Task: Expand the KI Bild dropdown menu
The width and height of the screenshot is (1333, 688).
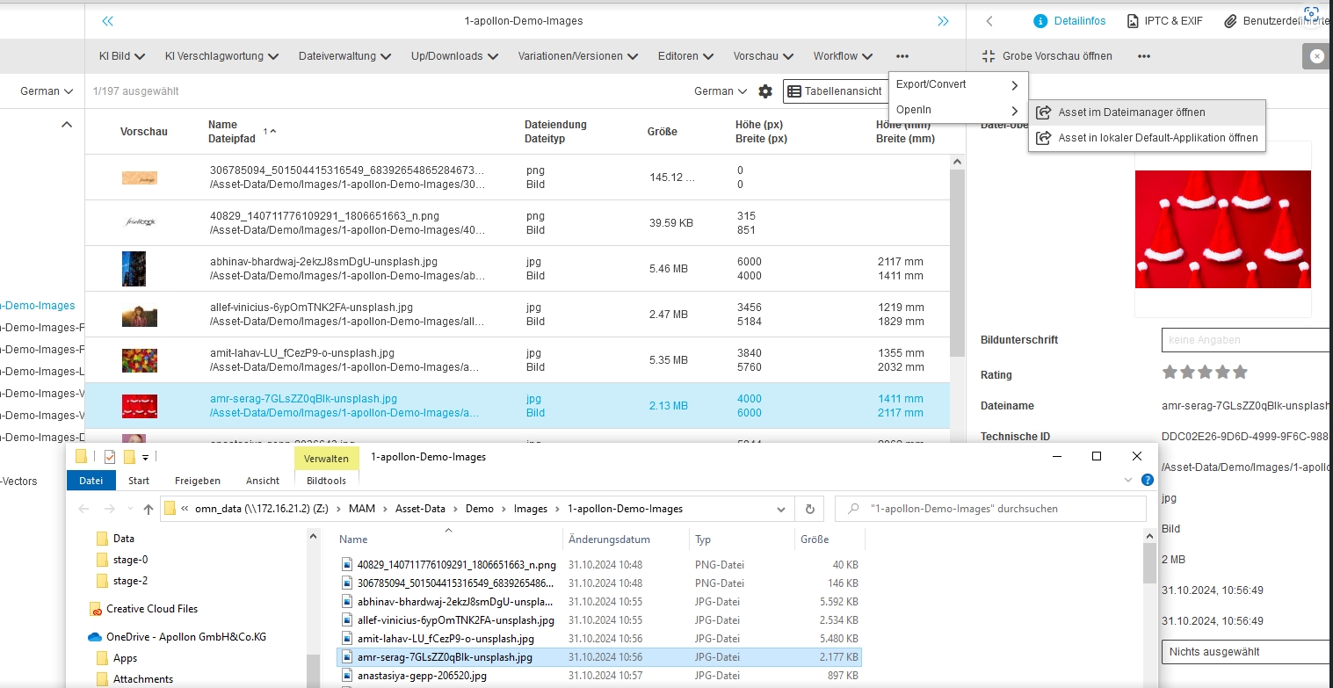Action: point(121,56)
